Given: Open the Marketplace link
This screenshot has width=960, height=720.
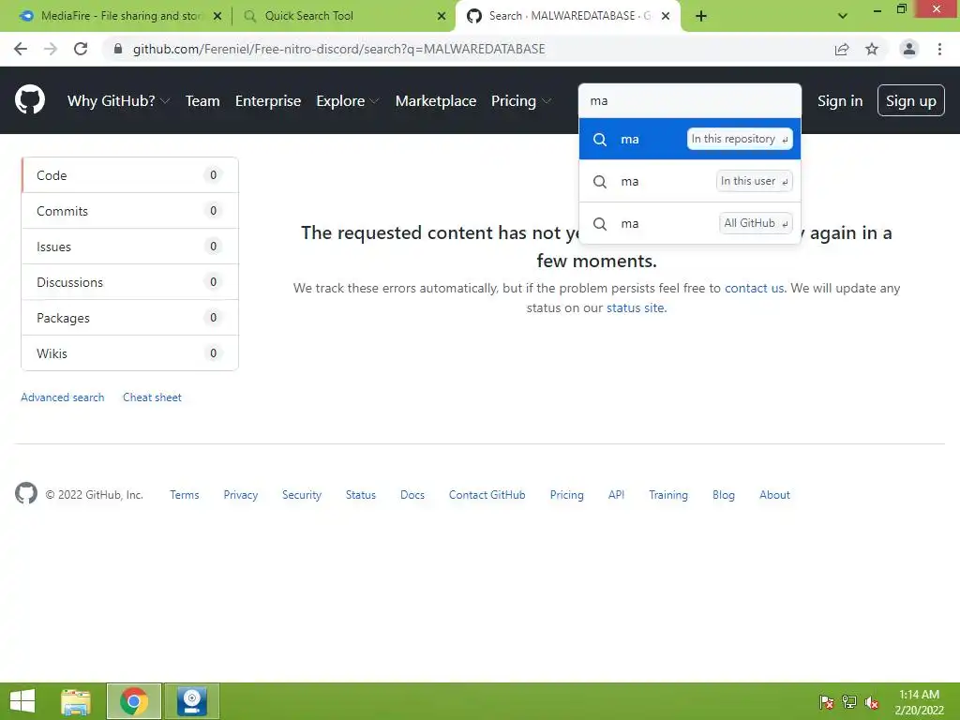Looking at the screenshot, I should 436,101.
